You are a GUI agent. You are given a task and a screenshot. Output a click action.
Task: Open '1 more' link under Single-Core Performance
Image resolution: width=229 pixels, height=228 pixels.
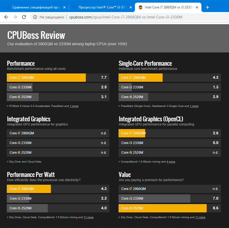(194, 106)
